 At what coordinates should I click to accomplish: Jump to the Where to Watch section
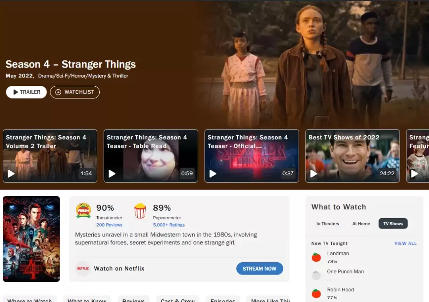coord(30,300)
